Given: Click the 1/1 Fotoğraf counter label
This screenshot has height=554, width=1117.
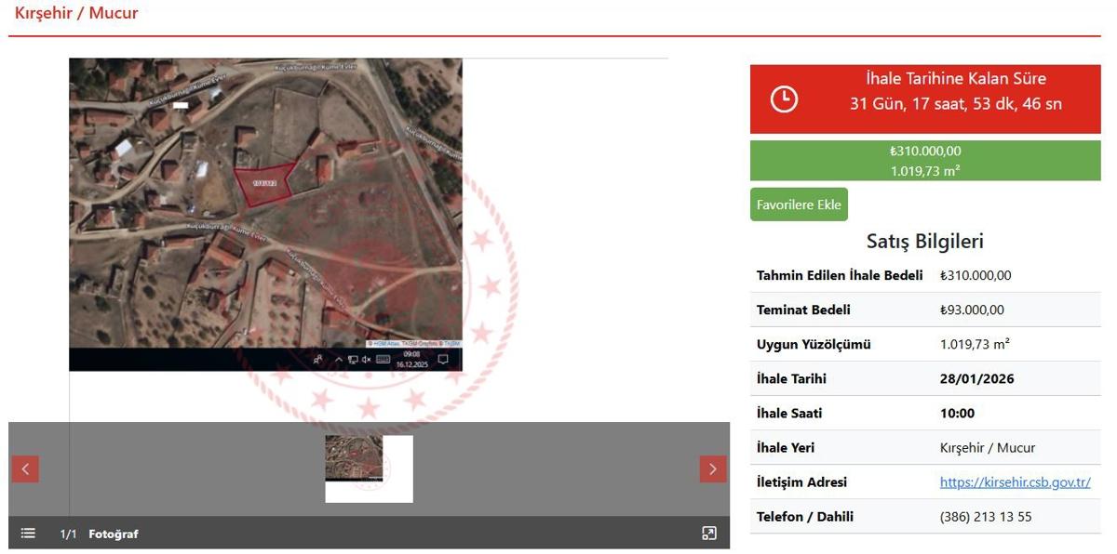Looking at the screenshot, I should pyautogui.click(x=99, y=534).
